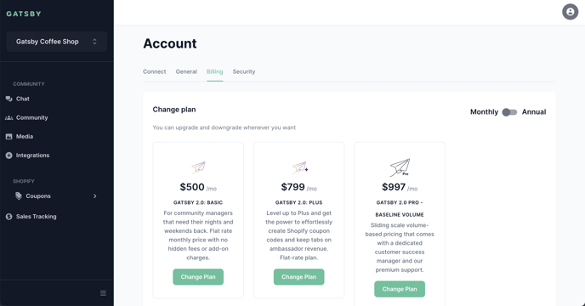Toggle Monthly to Annual billing switch

point(509,112)
